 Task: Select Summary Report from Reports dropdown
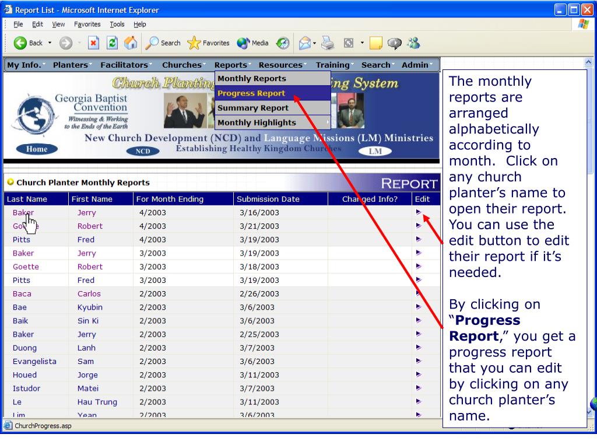click(273, 108)
